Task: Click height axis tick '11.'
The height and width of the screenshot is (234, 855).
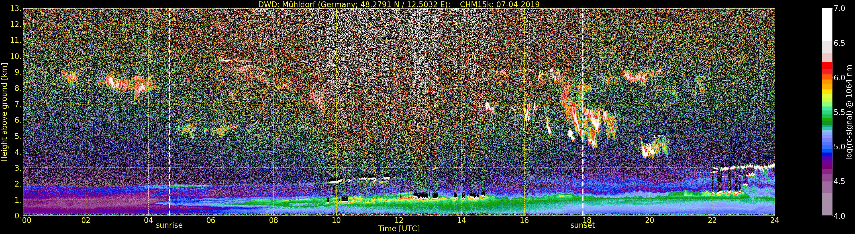Action: [16, 40]
